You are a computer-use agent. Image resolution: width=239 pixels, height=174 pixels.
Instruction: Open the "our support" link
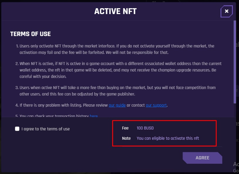point(156,105)
